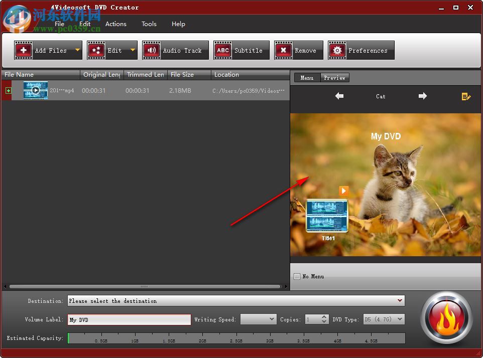Click the next menu template arrow
The image size is (483, 358).
pyautogui.click(x=422, y=96)
